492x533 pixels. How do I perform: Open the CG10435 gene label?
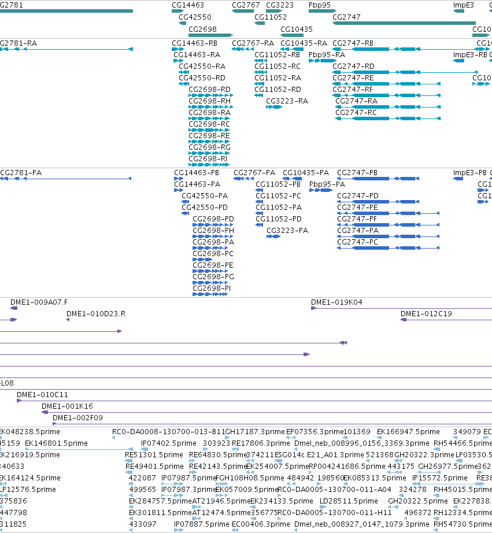(297, 29)
